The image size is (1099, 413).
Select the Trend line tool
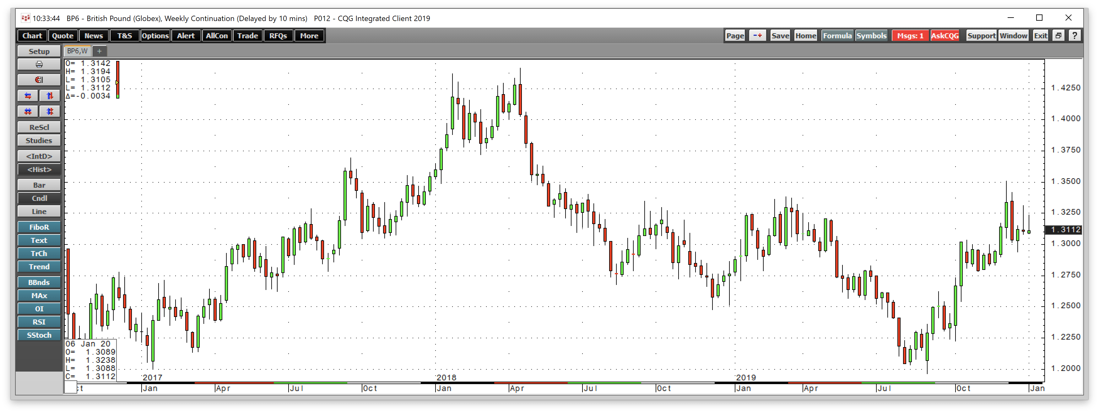[x=39, y=267]
